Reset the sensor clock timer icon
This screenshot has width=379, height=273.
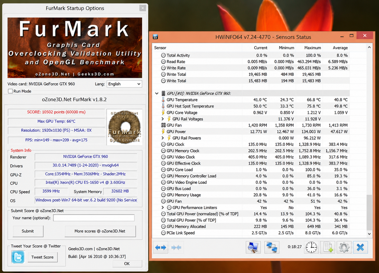[311, 247]
